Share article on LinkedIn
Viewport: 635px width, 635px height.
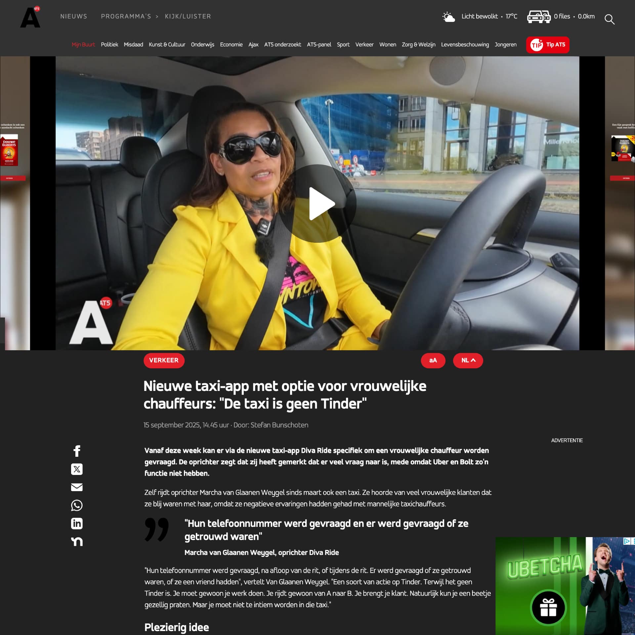tap(77, 523)
